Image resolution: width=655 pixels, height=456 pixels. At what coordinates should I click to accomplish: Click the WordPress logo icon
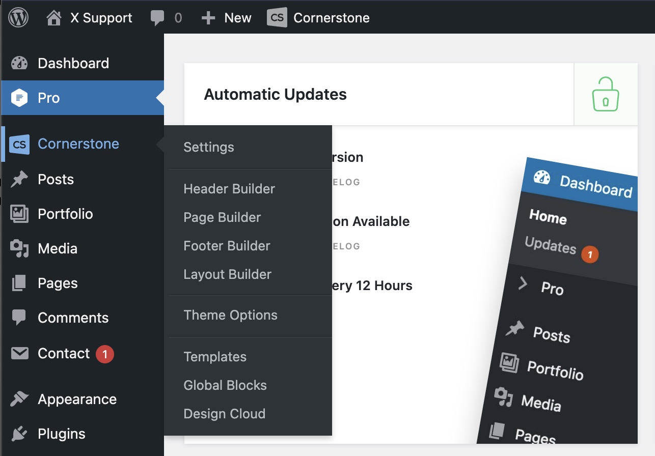(18, 18)
